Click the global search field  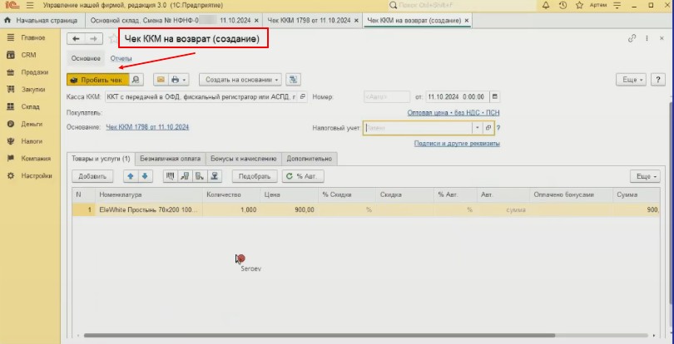coord(462,6)
